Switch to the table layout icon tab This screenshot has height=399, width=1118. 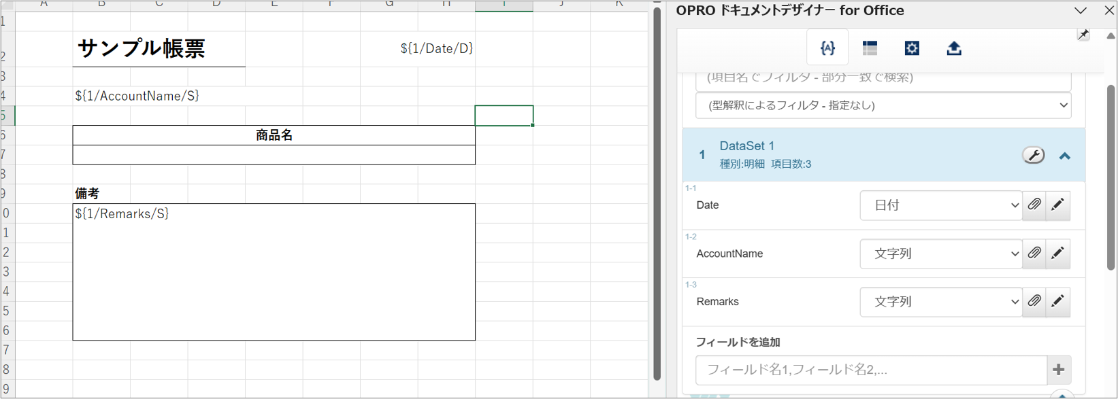(870, 48)
